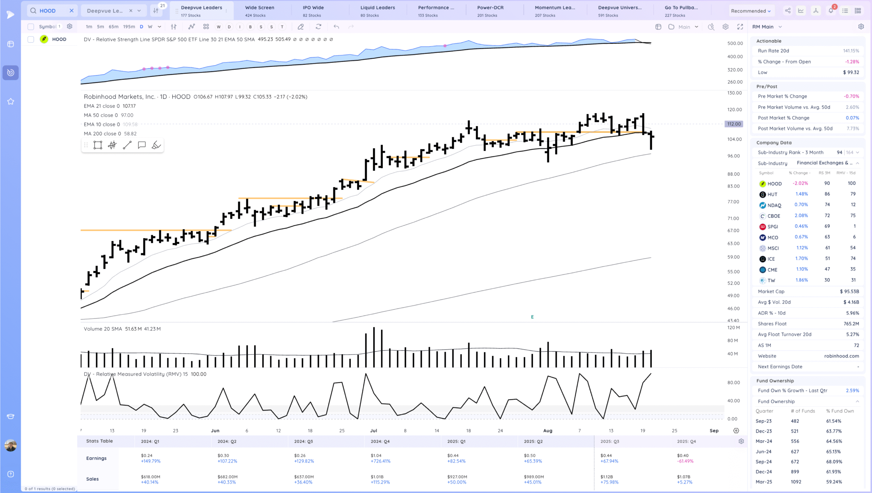Check the select-all Symbol checkbox
This screenshot has height=493, width=872.
pyautogui.click(x=31, y=27)
